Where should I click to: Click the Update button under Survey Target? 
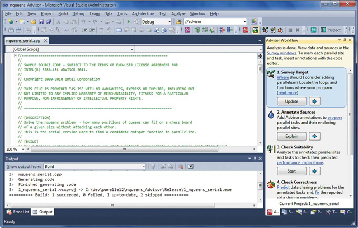point(291,101)
